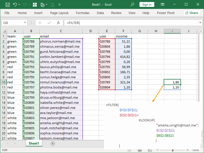Open the Page Layout tab
The height and width of the screenshot is (153, 204).
pyautogui.click(x=59, y=13)
